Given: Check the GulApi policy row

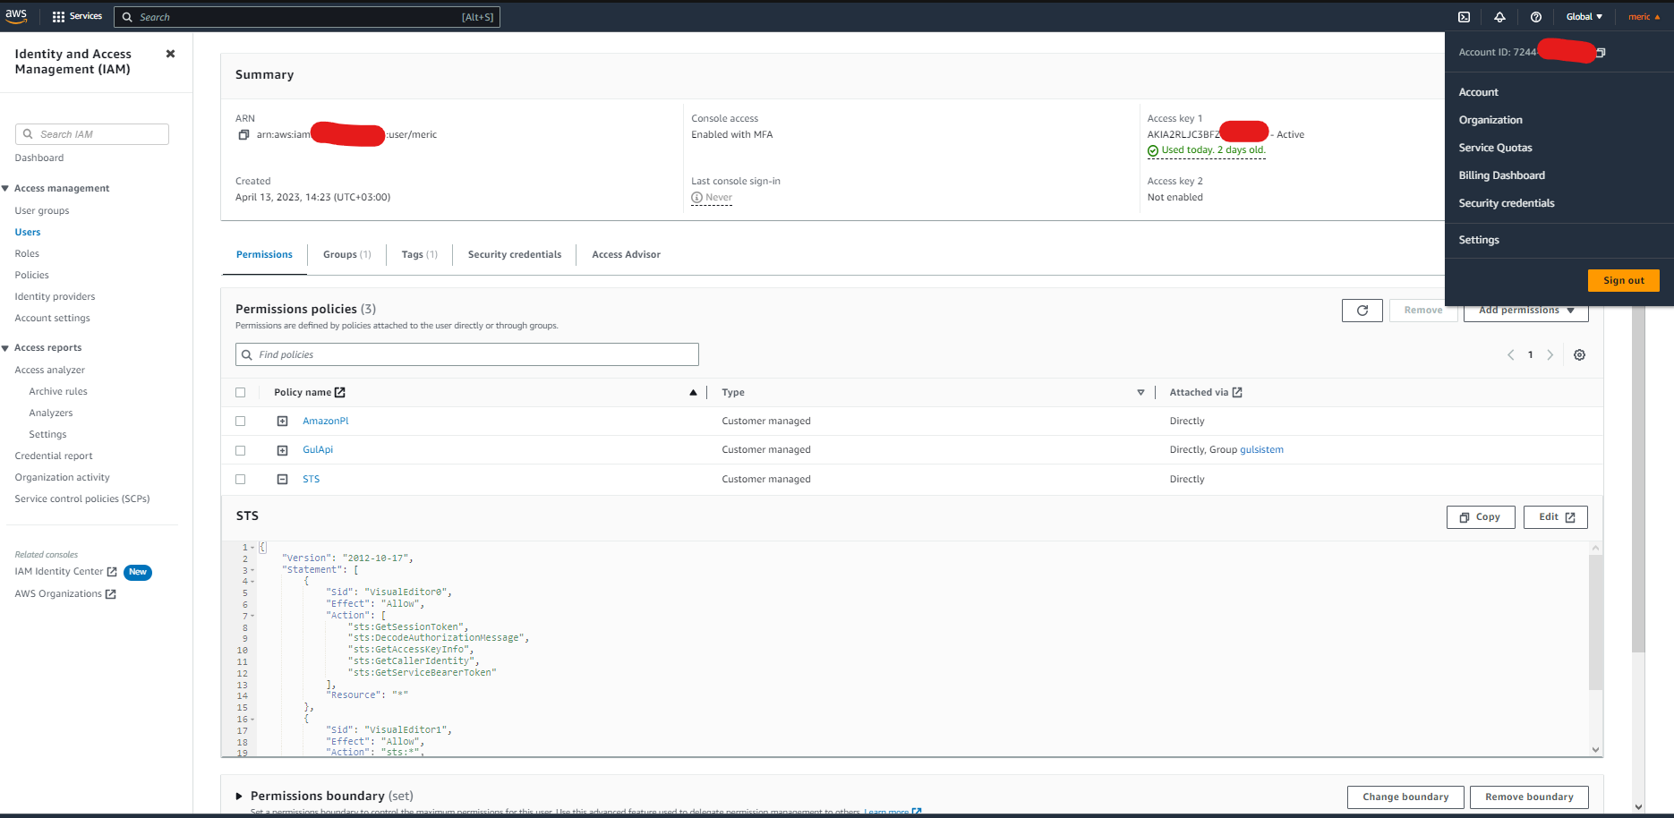Looking at the screenshot, I should tap(241, 449).
